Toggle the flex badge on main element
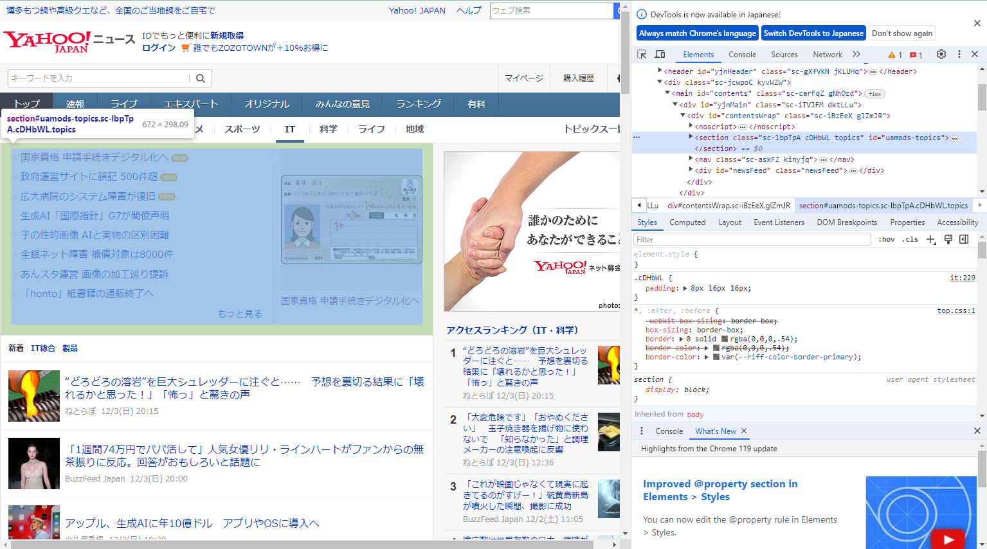The width and height of the screenshot is (987, 549). coord(874,94)
